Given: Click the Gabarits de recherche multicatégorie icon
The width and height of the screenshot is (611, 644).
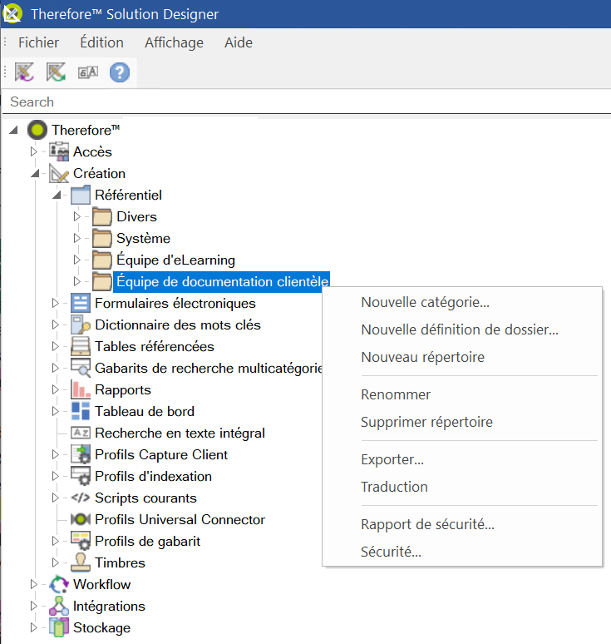Looking at the screenshot, I should (81, 368).
